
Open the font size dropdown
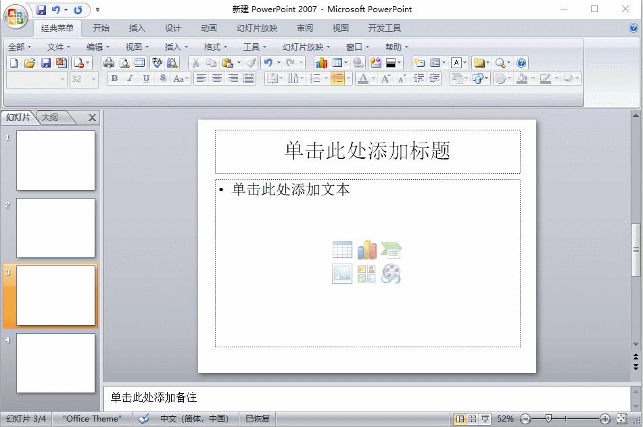tap(93, 78)
